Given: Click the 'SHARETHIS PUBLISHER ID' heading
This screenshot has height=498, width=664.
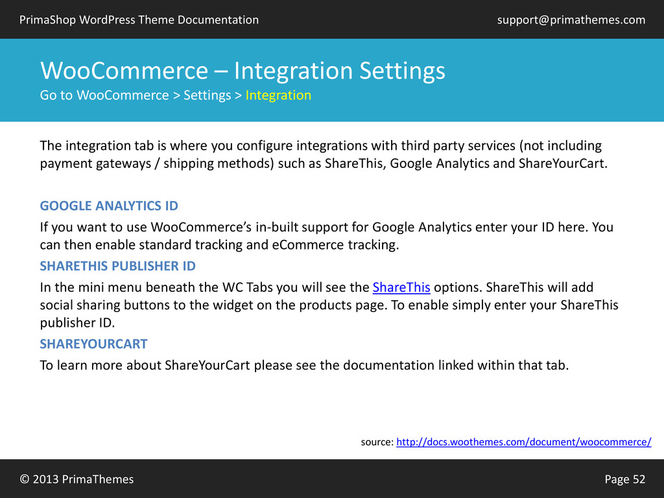Looking at the screenshot, I should [118, 266].
